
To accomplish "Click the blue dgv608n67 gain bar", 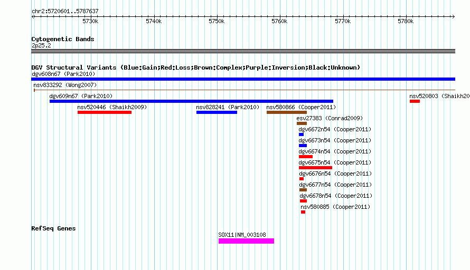I will click(243, 79).
